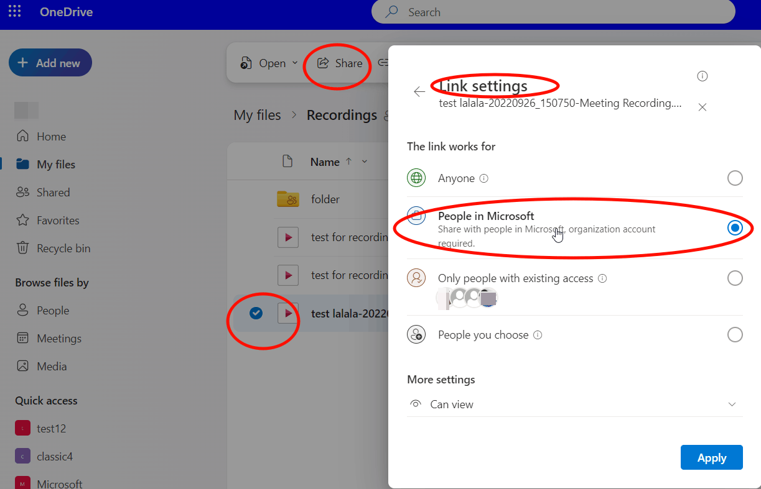761x489 pixels.
Task: Close the Link settings dialog
Action: tap(703, 107)
